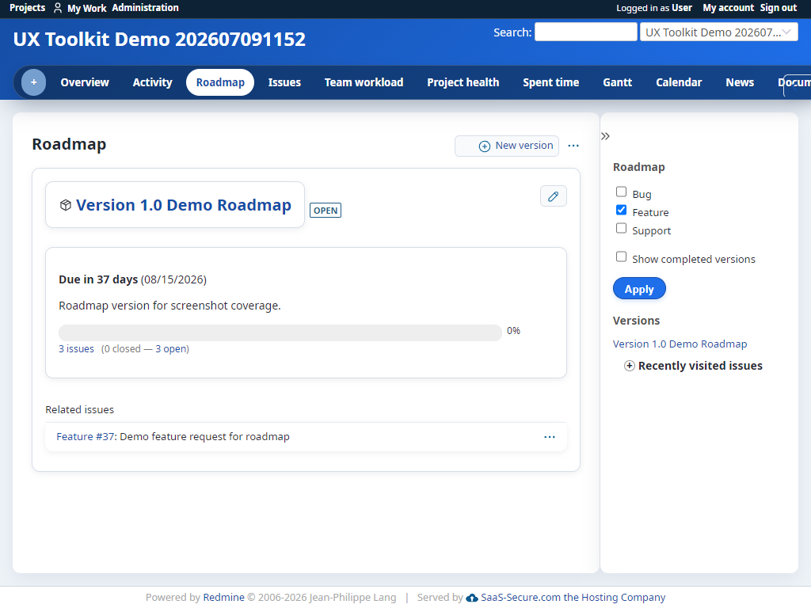Click the Apply filter button

pos(639,289)
